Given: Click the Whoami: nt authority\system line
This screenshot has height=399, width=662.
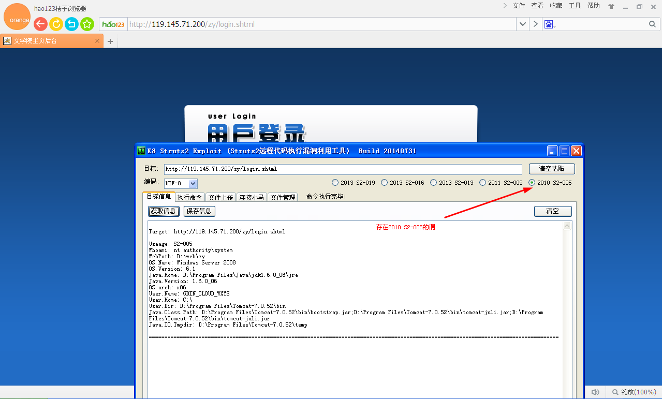Looking at the screenshot, I should click(x=190, y=250).
